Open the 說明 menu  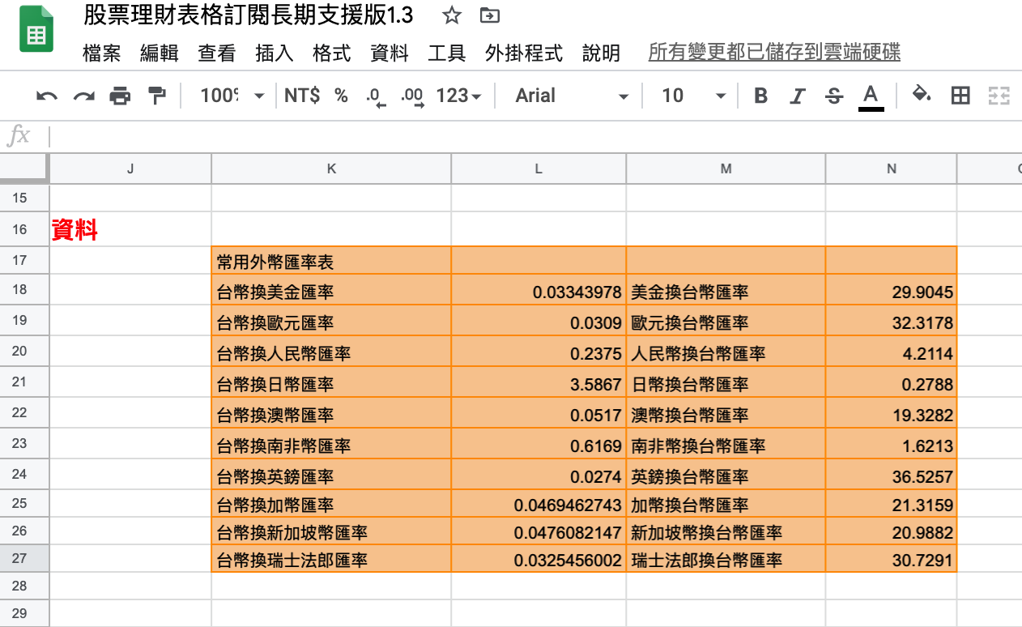(x=602, y=53)
